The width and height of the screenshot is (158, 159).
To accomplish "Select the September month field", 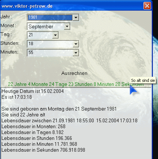I will point(46,26).
